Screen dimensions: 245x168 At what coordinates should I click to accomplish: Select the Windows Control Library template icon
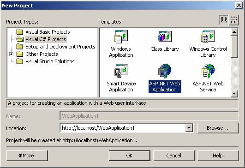pyautogui.click(x=208, y=37)
